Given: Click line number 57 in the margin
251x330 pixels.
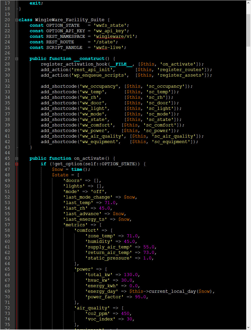Looking at the screenshot, I should click(x=7, y=225).
